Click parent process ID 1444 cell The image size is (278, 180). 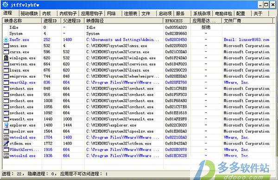(x=67, y=125)
